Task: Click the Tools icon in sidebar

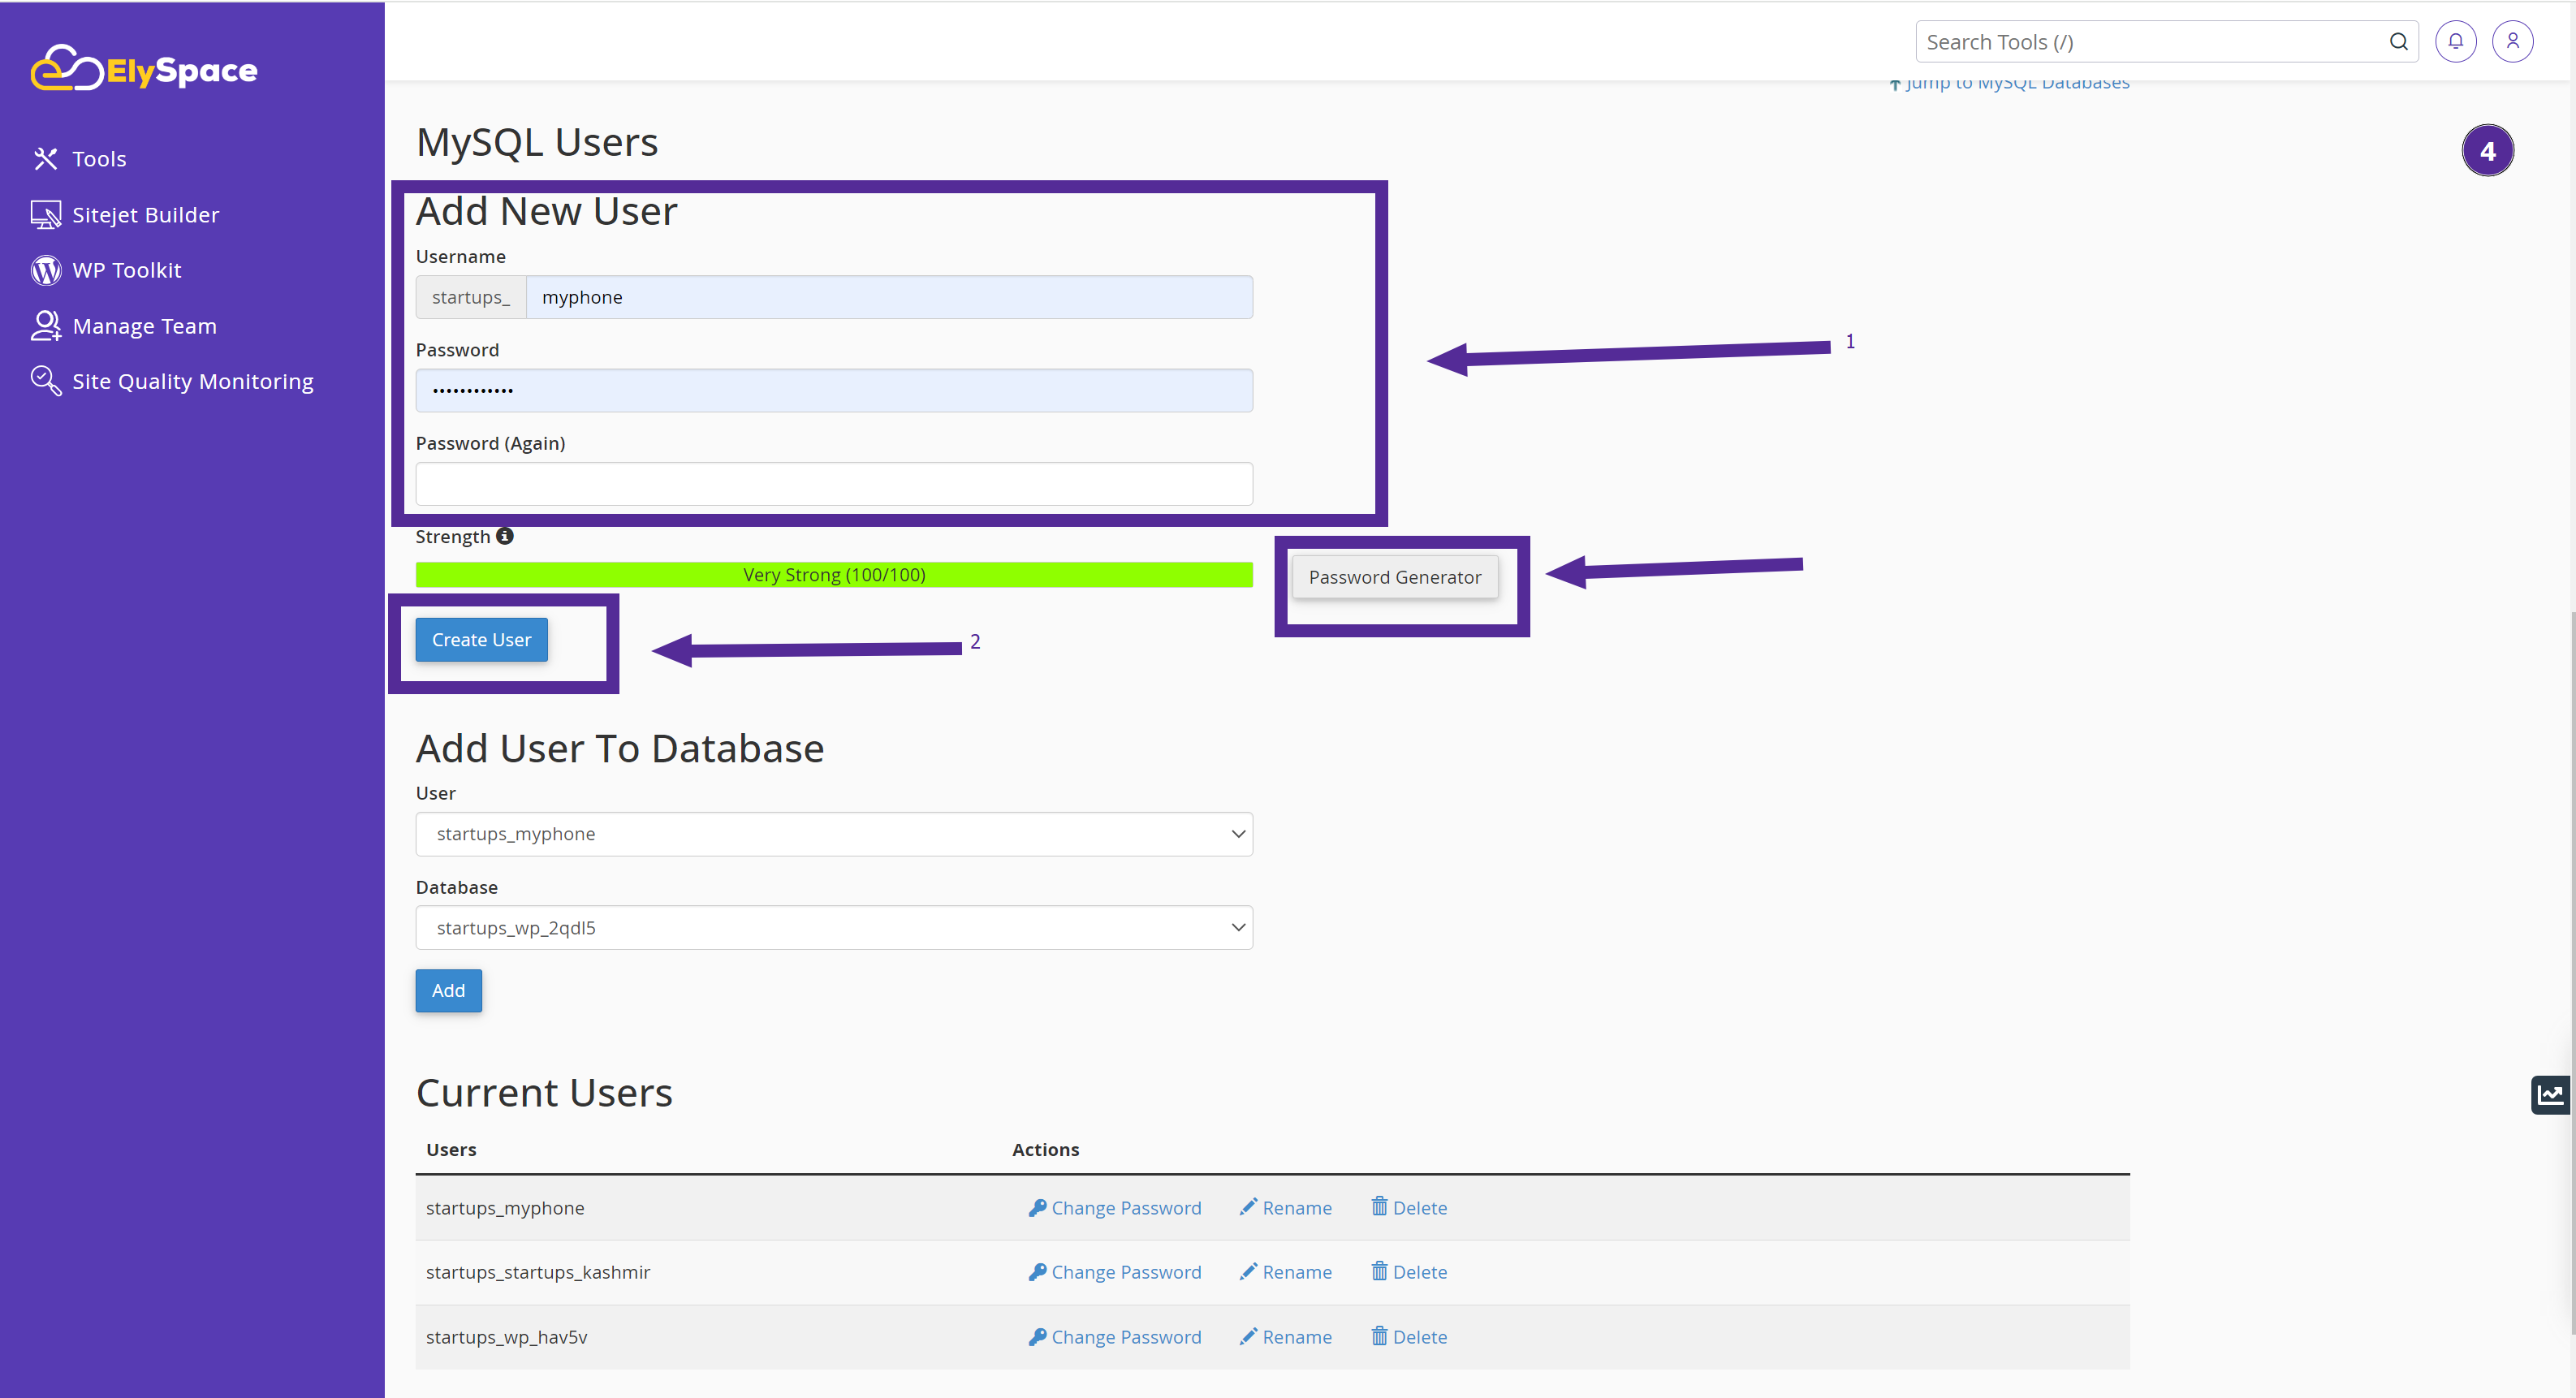Action: point(45,158)
